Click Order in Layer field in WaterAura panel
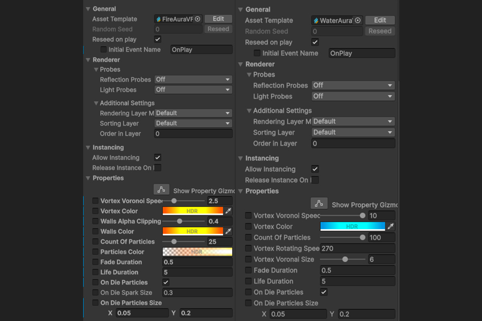This screenshot has height=321, width=482. pyautogui.click(x=353, y=143)
